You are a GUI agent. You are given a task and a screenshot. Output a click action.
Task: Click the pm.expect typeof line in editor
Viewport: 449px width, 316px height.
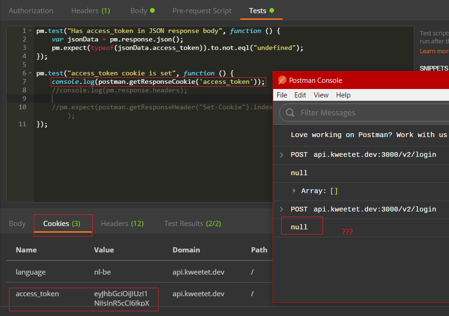tap(177, 48)
